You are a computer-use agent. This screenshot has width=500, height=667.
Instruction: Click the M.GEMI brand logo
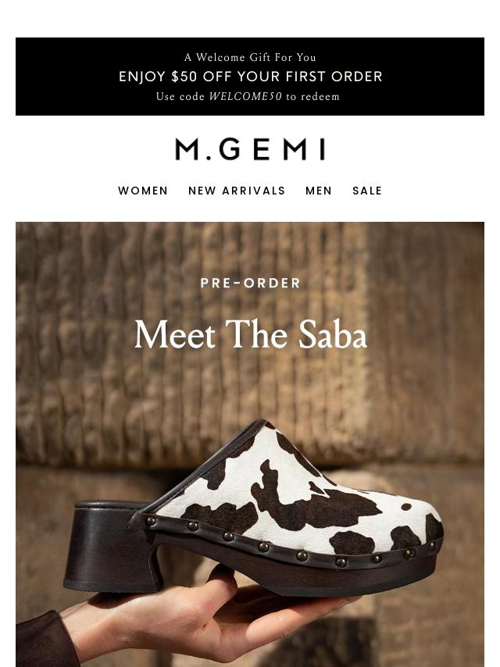(250, 149)
